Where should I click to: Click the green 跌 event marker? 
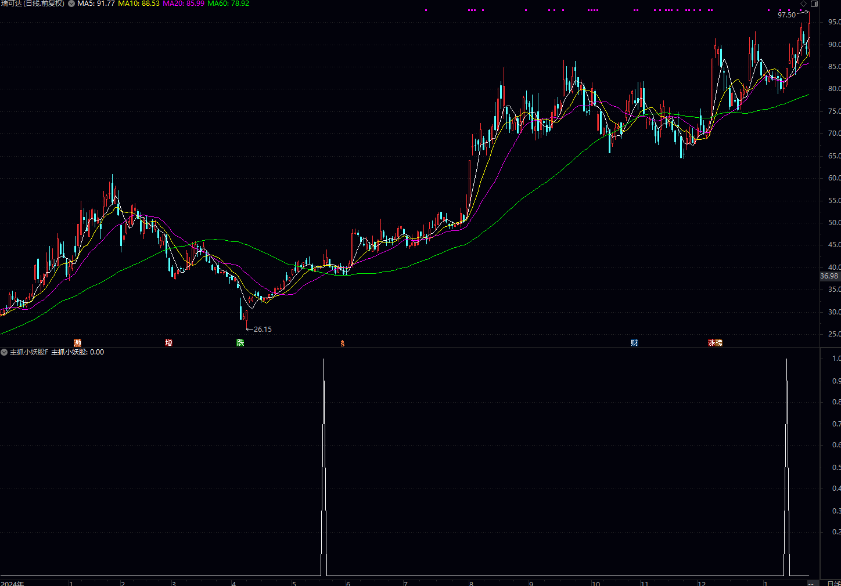tap(240, 343)
